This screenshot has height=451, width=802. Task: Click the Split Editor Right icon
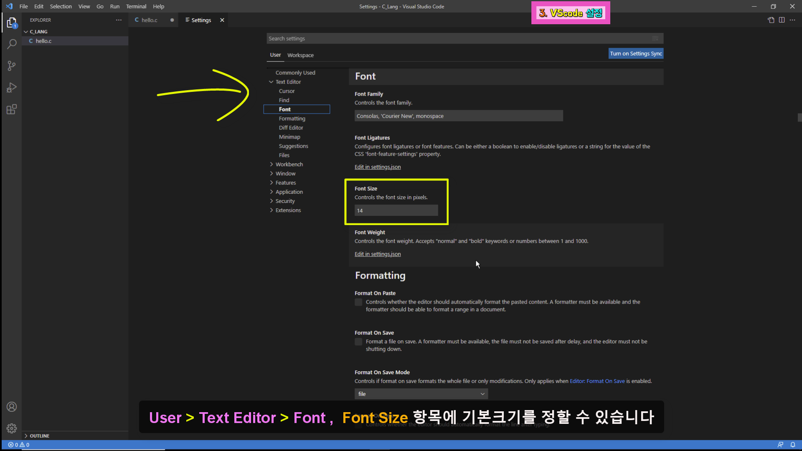[782, 20]
